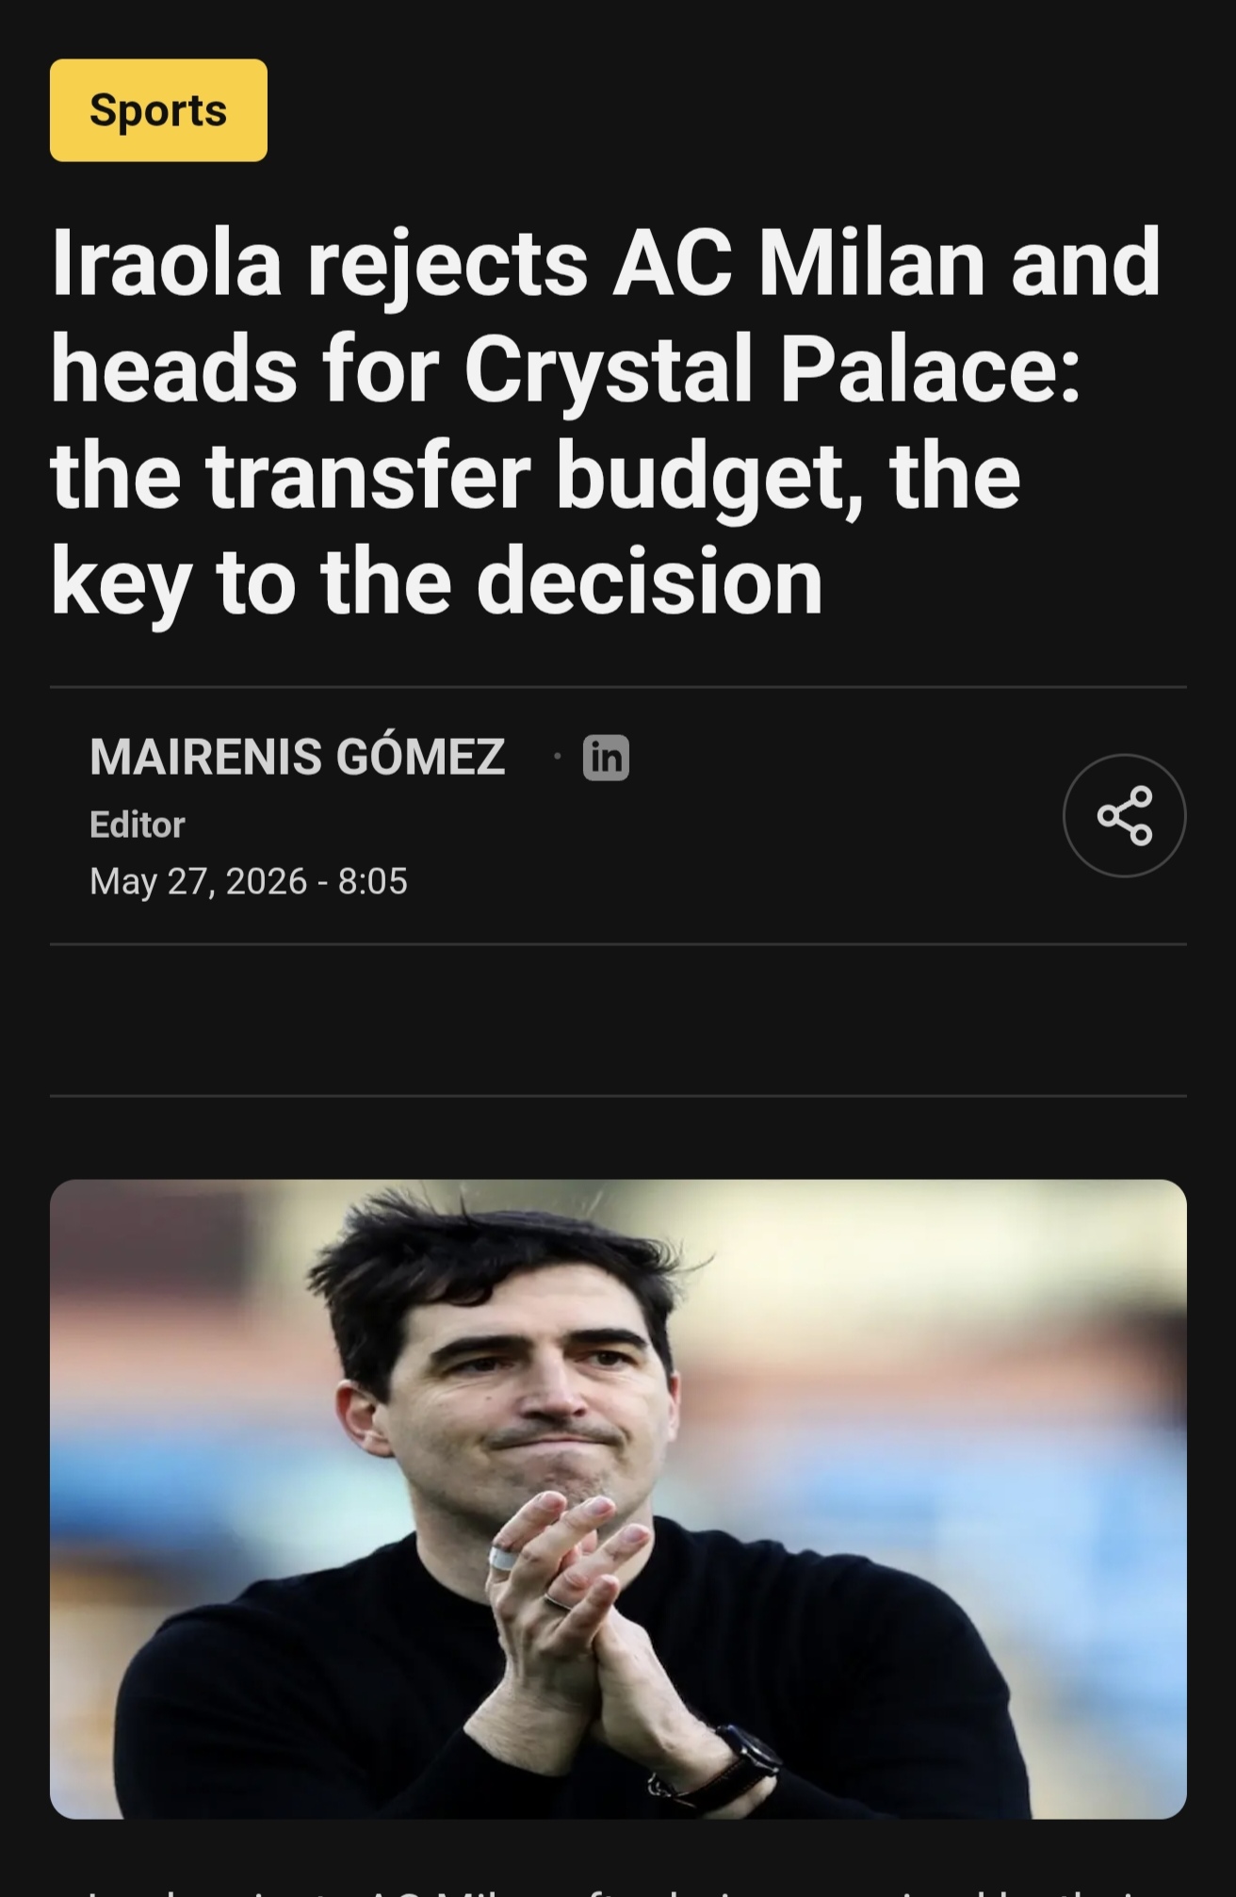Click the Editor role label

138,825
